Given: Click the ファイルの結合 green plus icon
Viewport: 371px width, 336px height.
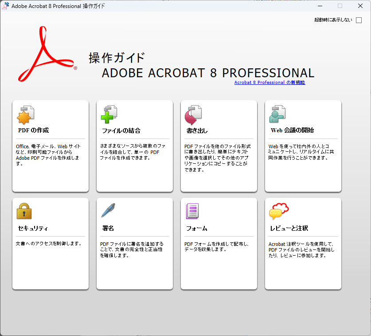Looking at the screenshot, I should [x=109, y=115].
